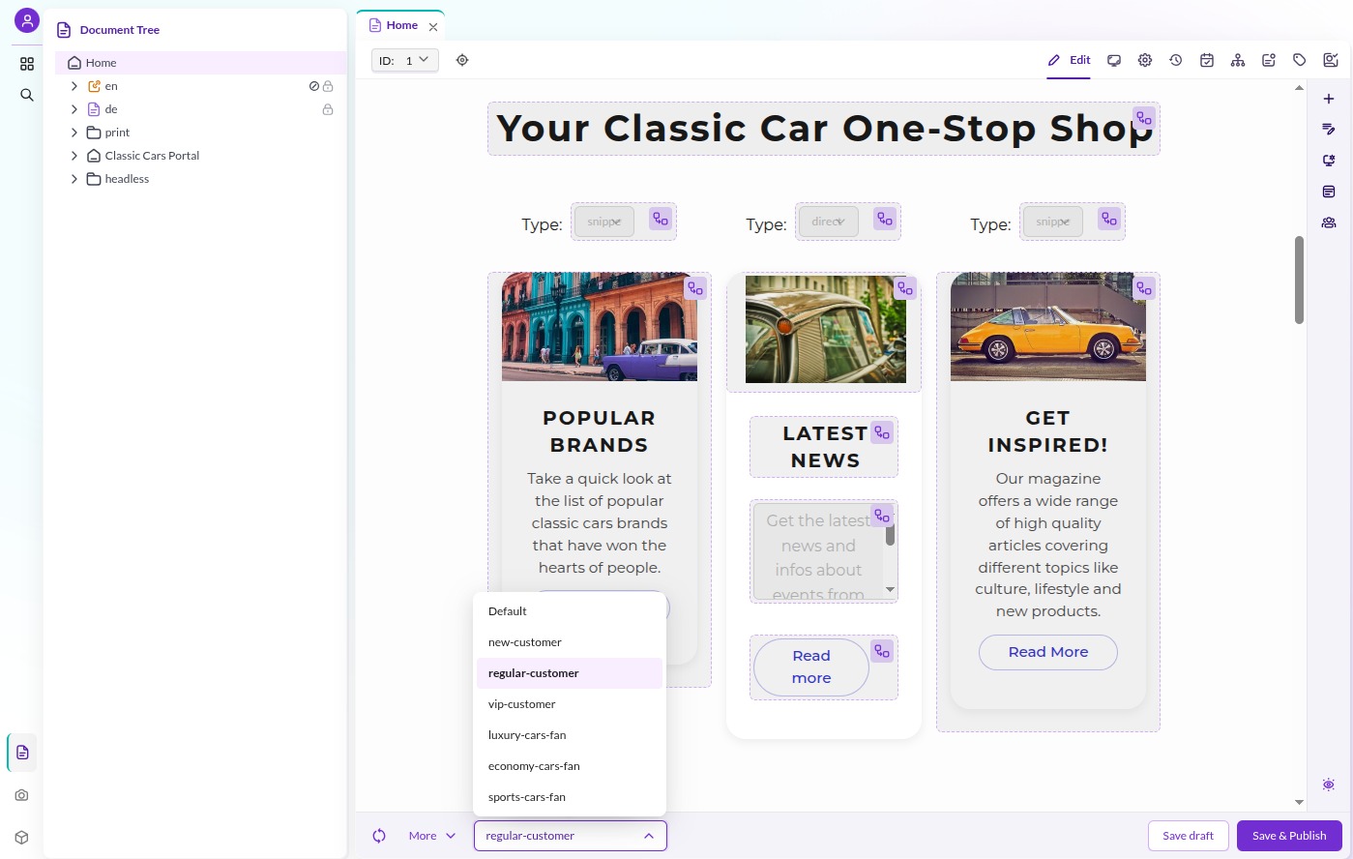
Task: Expand the Classic Cars Portal node
Action: point(74,156)
